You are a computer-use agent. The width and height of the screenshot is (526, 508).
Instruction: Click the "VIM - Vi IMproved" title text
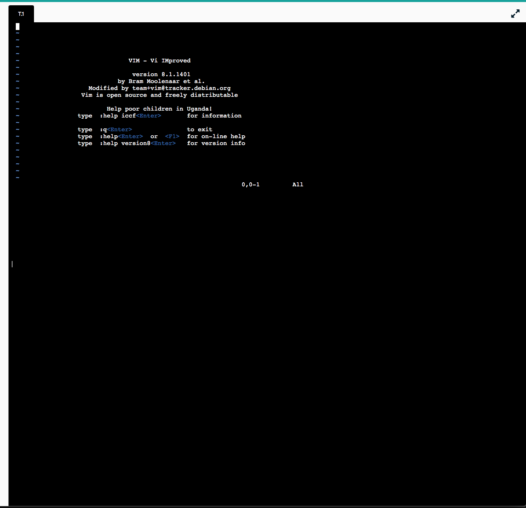tap(159, 61)
